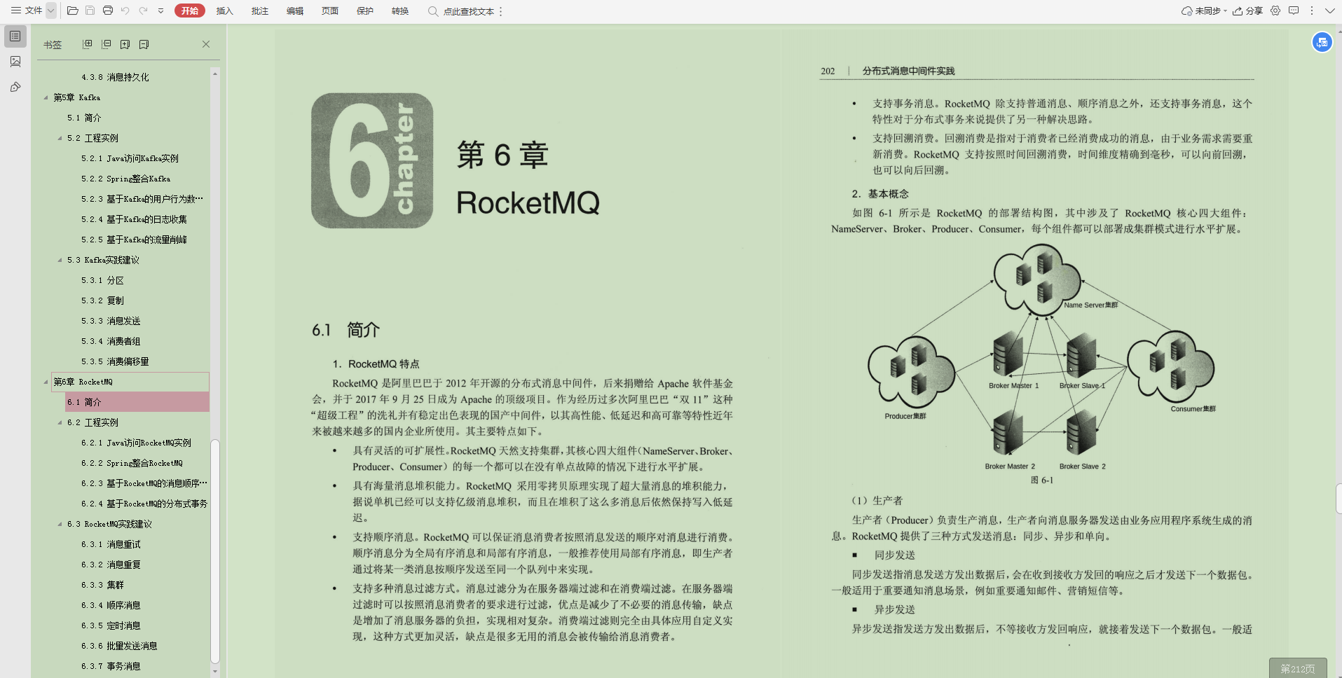Collapse the 6.2 工程实例 tree node
Viewport: 1342px width, 678px height.
[x=60, y=422]
